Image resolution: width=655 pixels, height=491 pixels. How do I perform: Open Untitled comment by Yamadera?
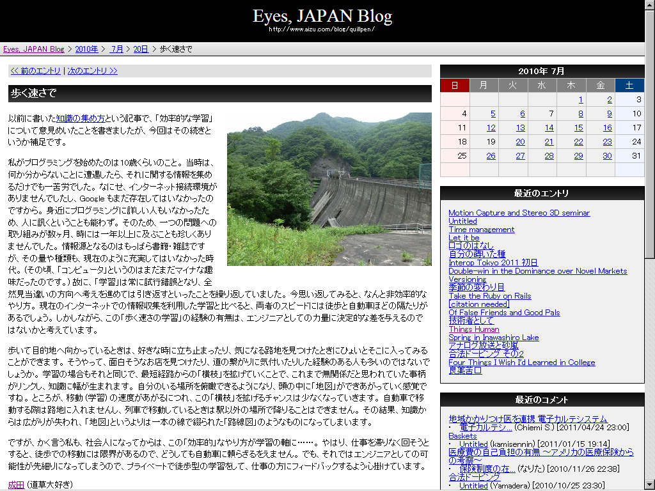(474, 486)
